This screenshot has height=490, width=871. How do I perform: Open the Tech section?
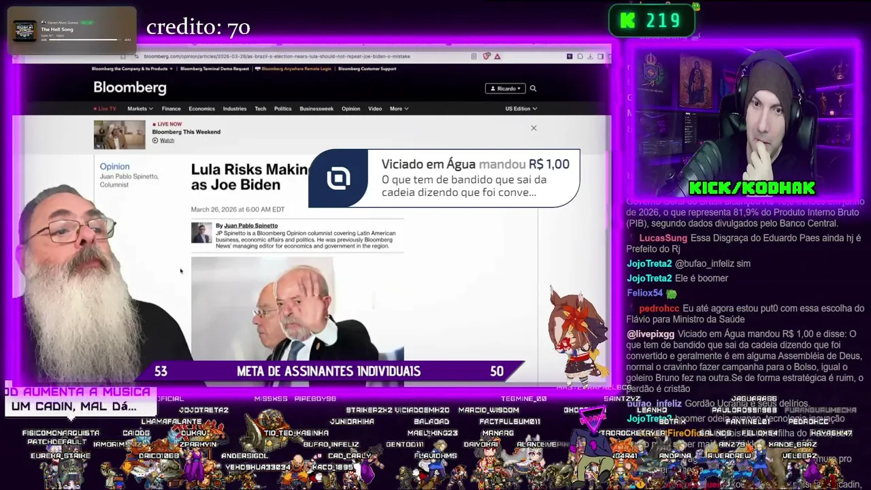(261, 109)
